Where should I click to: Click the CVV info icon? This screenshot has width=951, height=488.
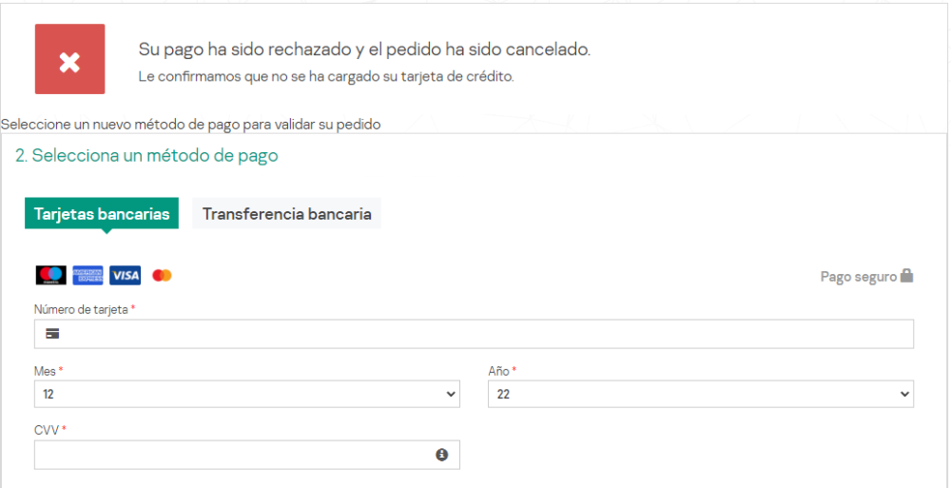click(x=441, y=455)
